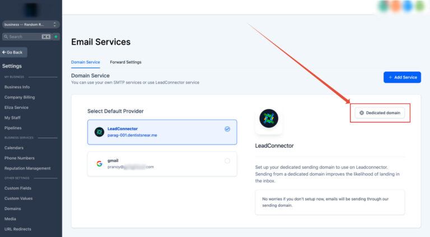Click the blue avatar icon in top bar
The image size is (430, 237).
coord(408,6)
